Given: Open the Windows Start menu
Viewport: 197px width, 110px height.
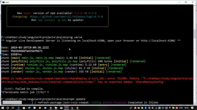Looking at the screenshot, I should point(2,108).
